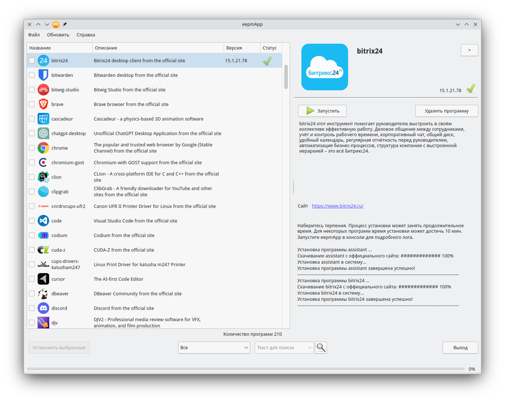Image resolution: width=505 pixels, height=402 pixels.
Task: Click the djv icon
Action: point(43,323)
